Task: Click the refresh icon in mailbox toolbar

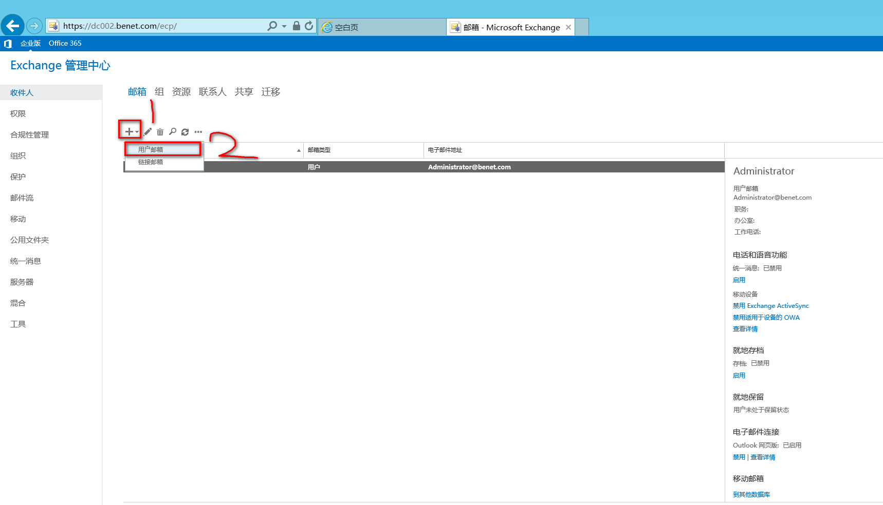Action: click(x=185, y=132)
